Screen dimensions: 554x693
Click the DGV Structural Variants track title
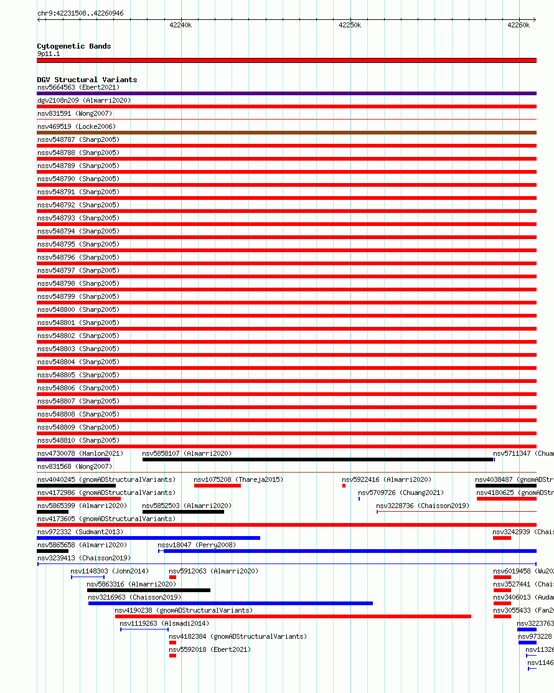point(87,80)
